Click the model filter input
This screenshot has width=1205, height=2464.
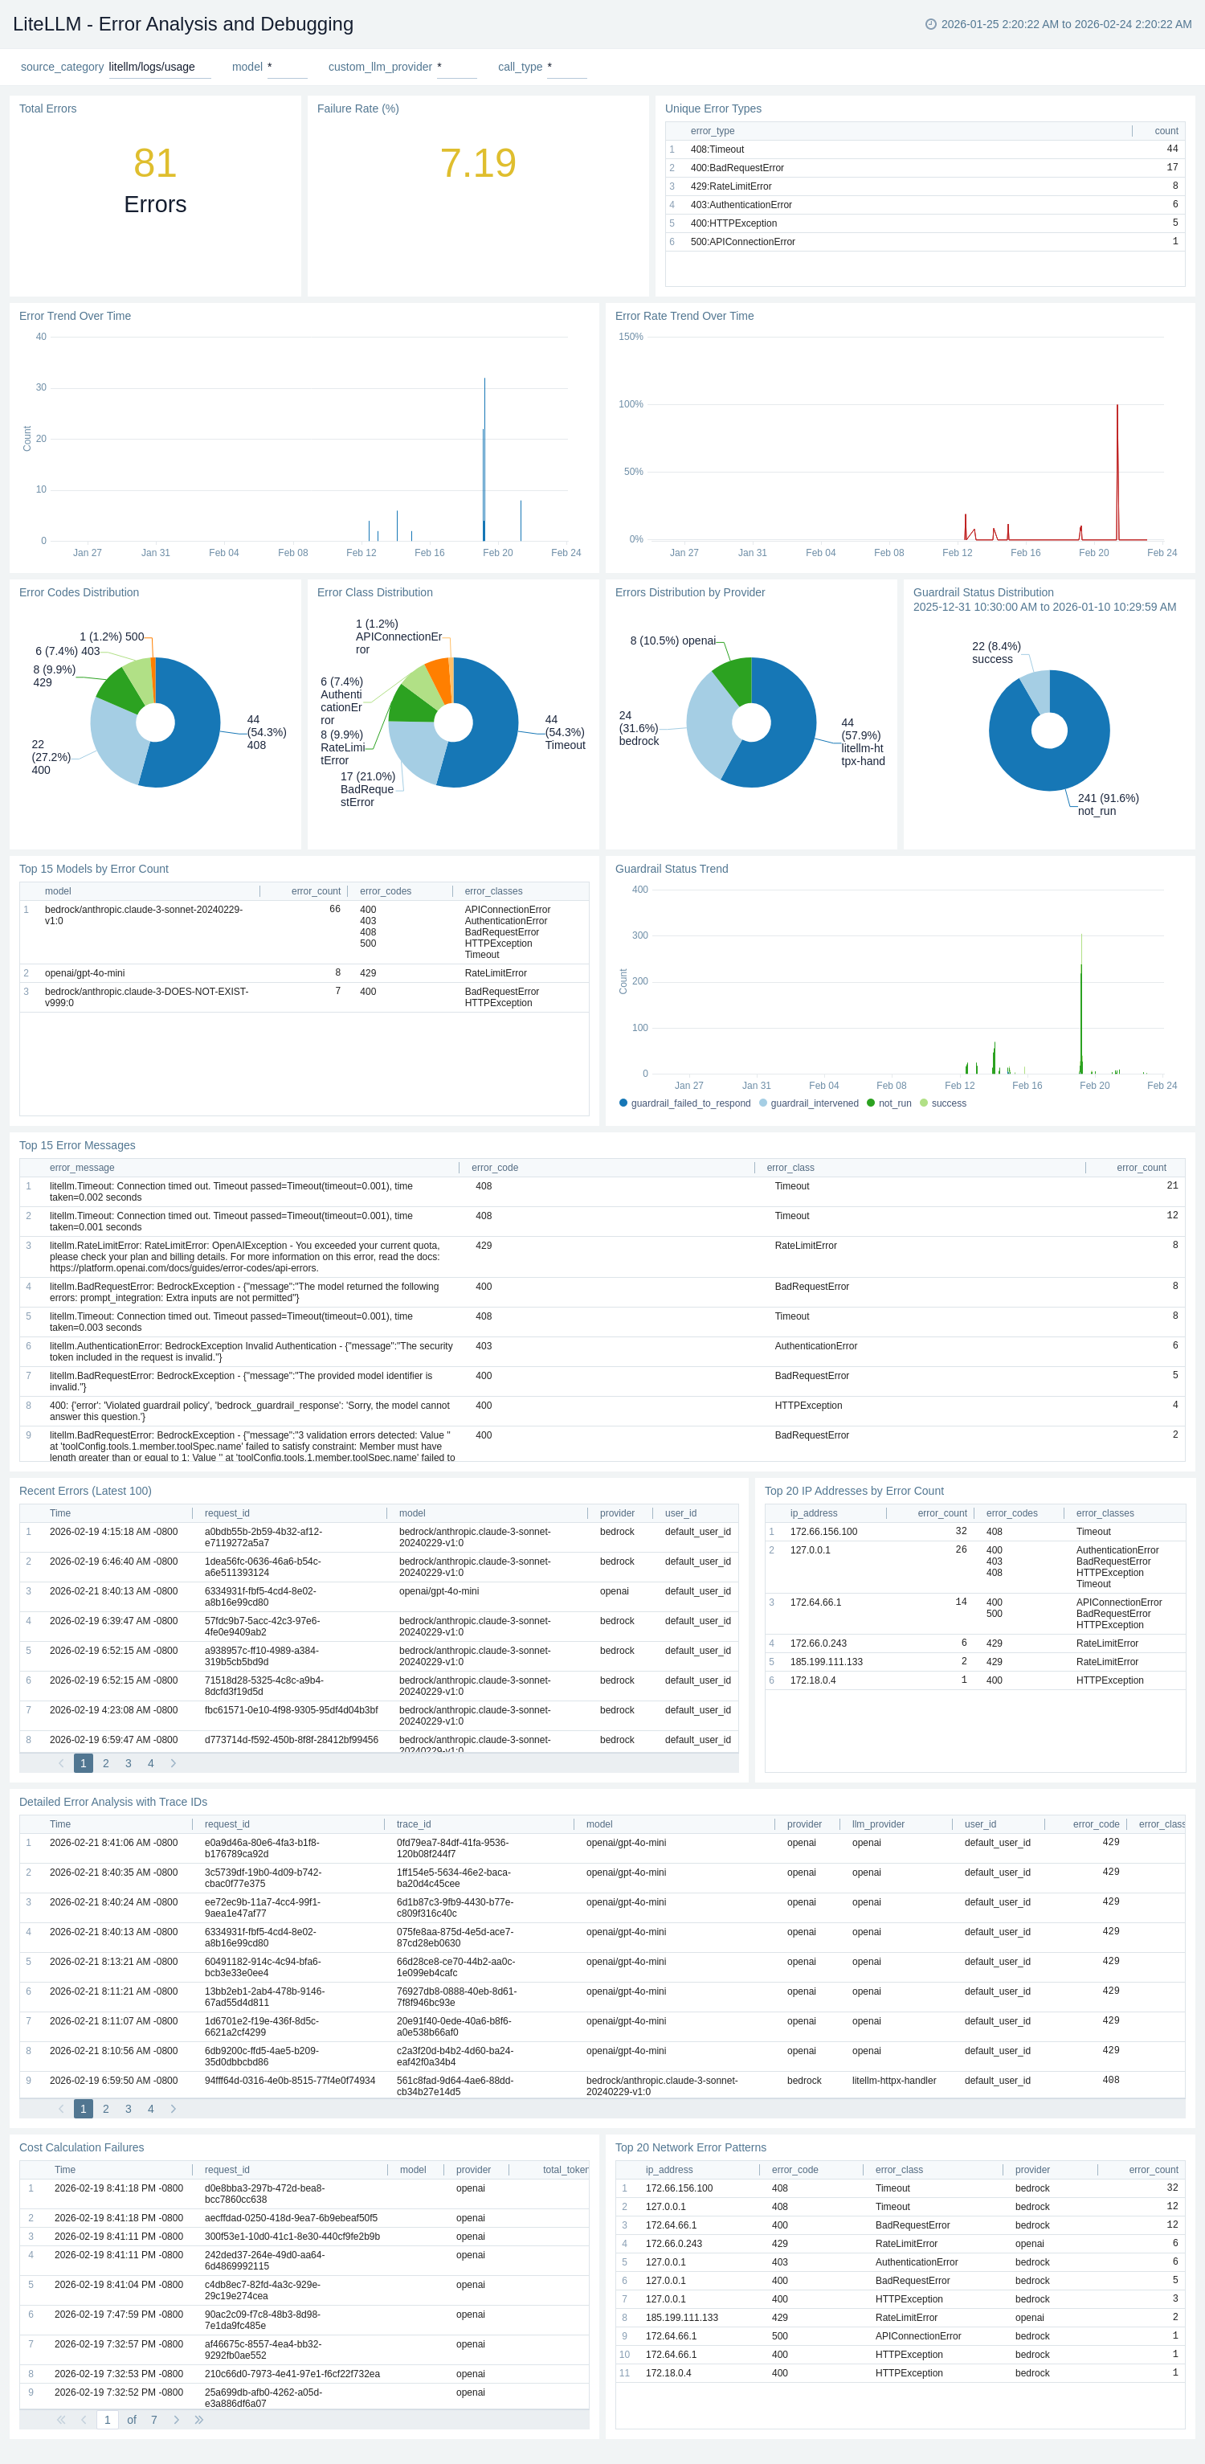pyautogui.click(x=287, y=67)
